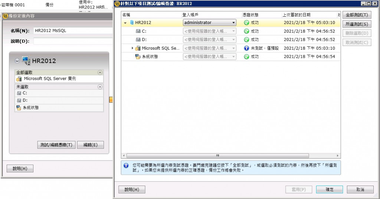
Task: Click the HR2012 computer icon in backup definition
Action: click(x=26, y=60)
